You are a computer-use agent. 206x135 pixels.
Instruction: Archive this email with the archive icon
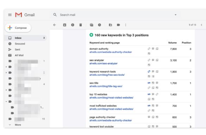(x=65, y=25)
